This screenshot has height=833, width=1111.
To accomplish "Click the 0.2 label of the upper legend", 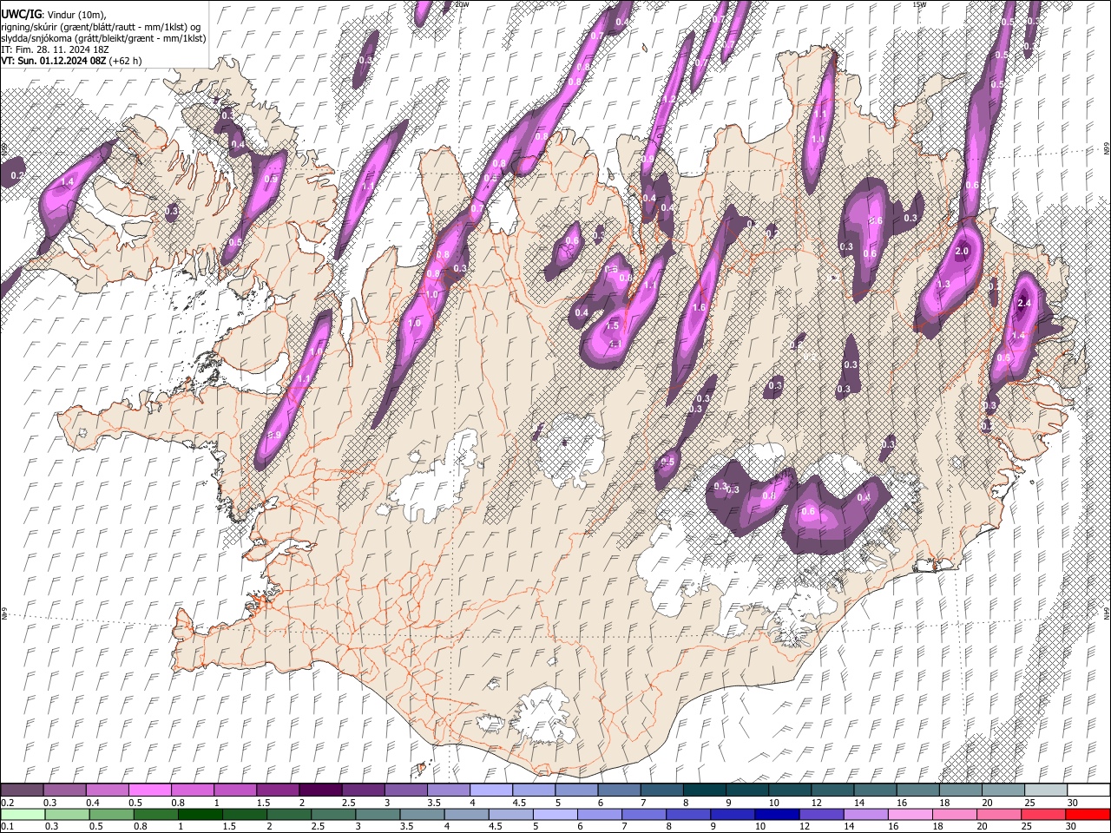I will 8,803.
